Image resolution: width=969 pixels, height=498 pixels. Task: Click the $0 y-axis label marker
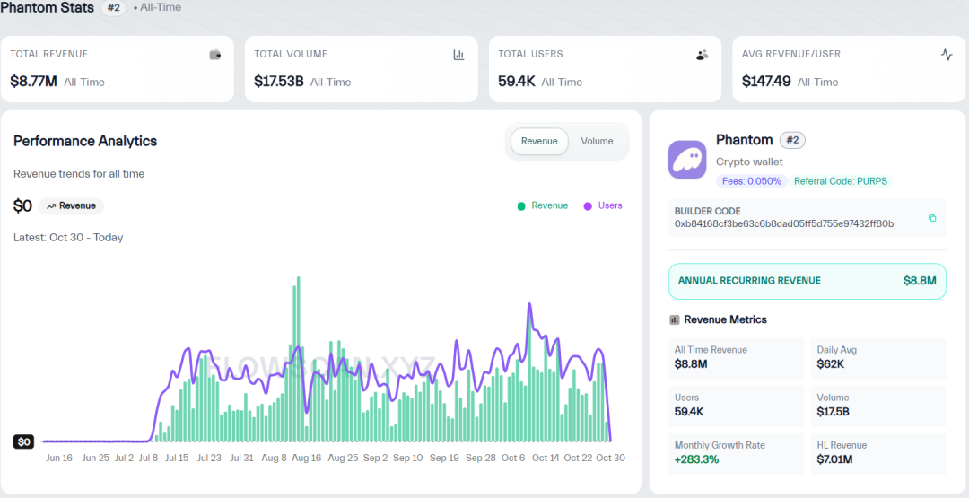[x=24, y=441]
